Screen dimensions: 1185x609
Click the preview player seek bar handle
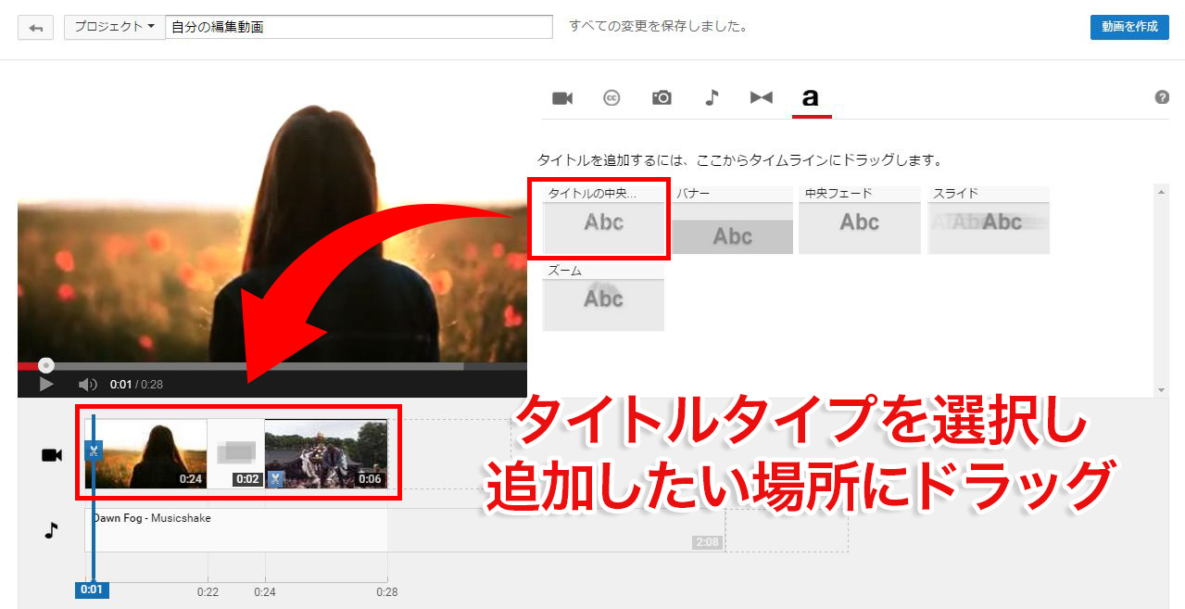pos(46,366)
